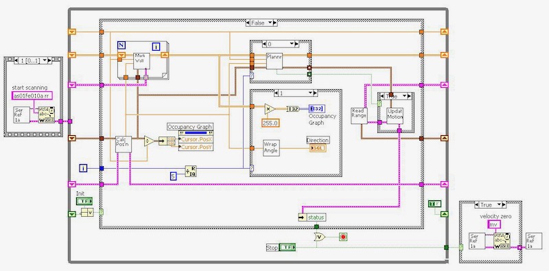Click the Direction label
Image resolution: width=549 pixels, height=271 pixels.
[x=318, y=140]
